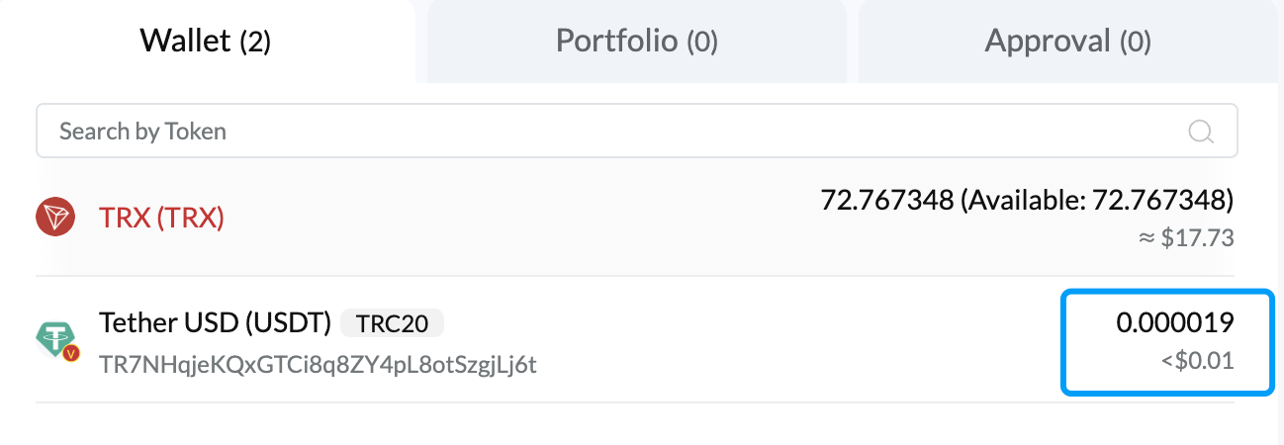This screenshot has width=1284, height=445.
Task: Select the USDT balance 0.000019
Action: click(x=1175, y=322)
